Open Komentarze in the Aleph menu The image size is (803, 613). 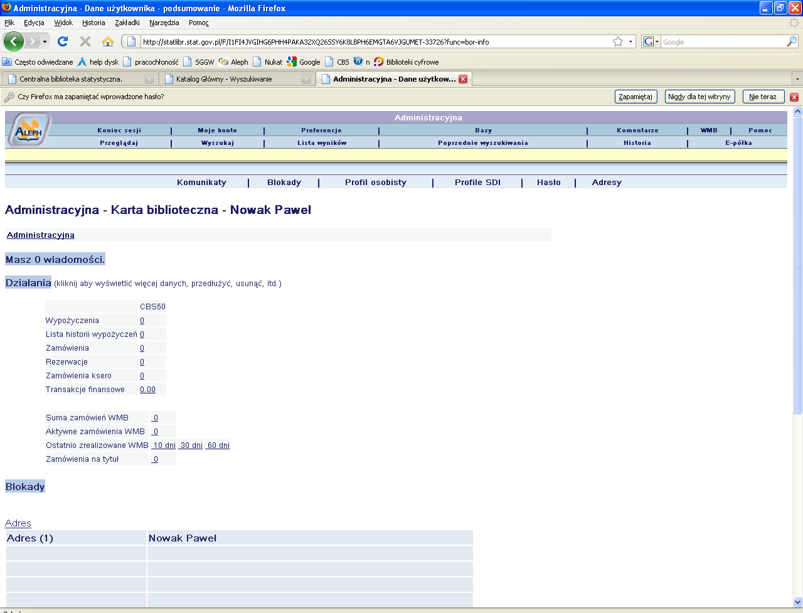638,131
